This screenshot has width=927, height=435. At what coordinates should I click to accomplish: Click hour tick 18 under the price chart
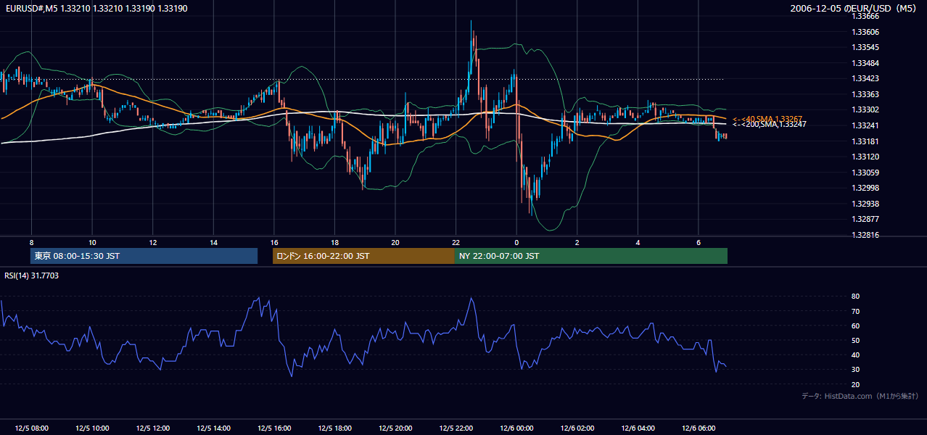[334, 242]
